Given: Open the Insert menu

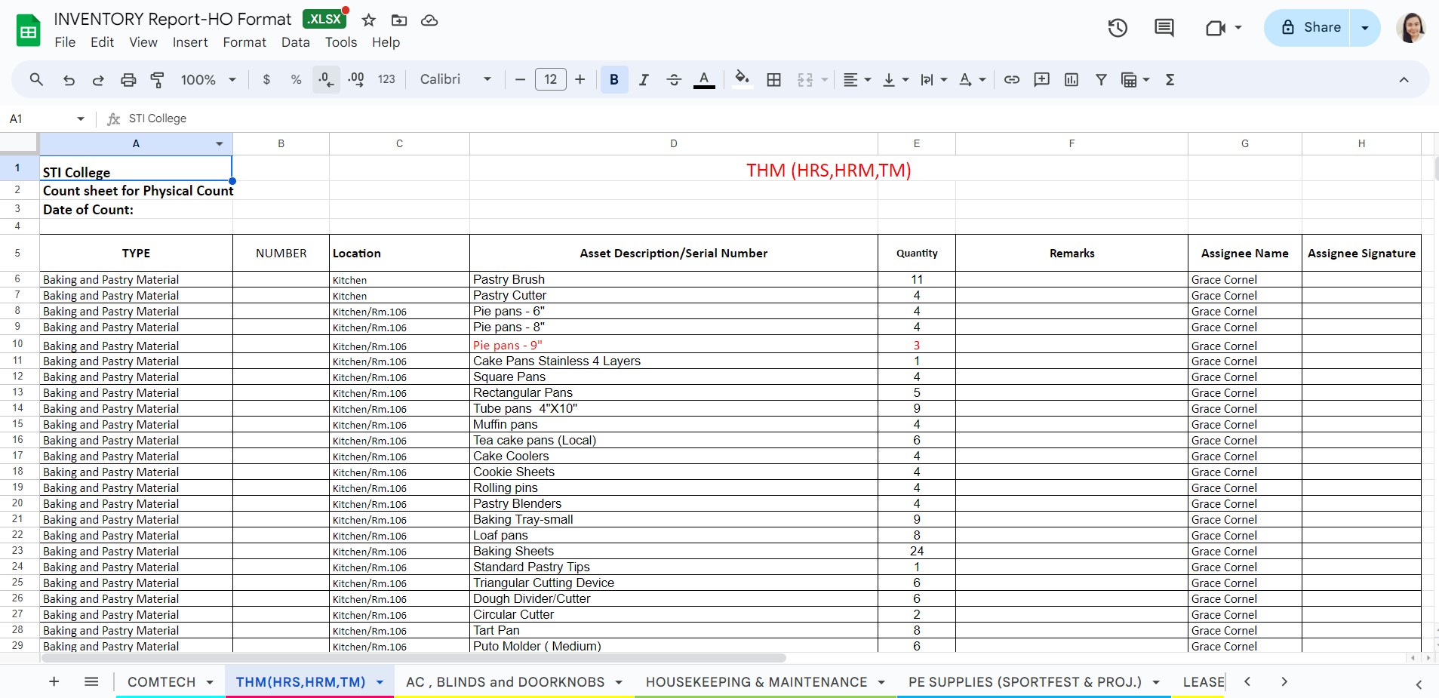Looking at the screenshot, I should (190, 42).
